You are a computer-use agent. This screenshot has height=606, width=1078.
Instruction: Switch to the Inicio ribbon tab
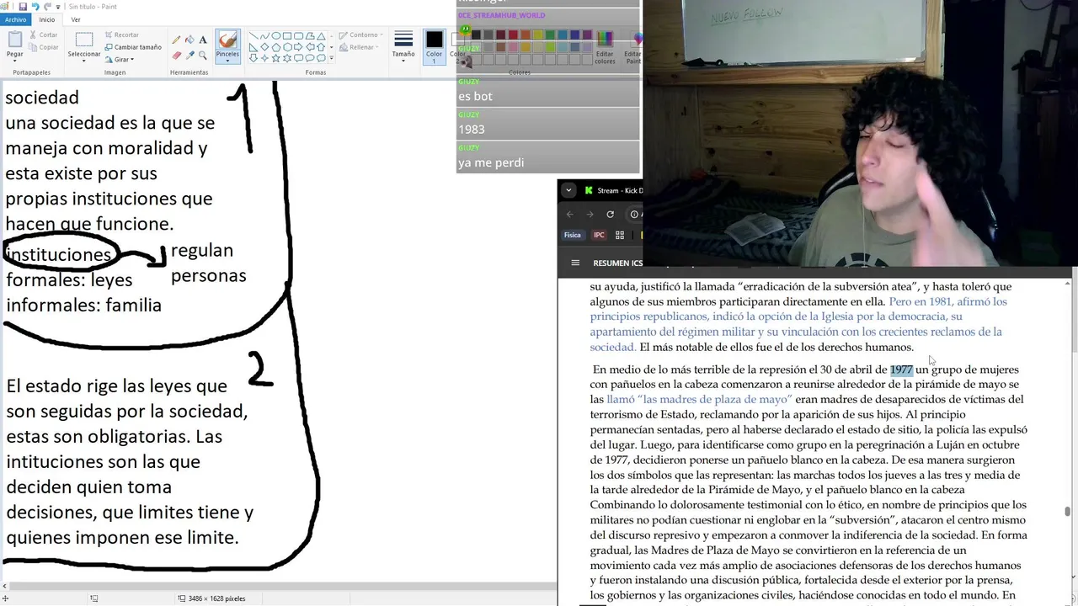coord(47,19)
